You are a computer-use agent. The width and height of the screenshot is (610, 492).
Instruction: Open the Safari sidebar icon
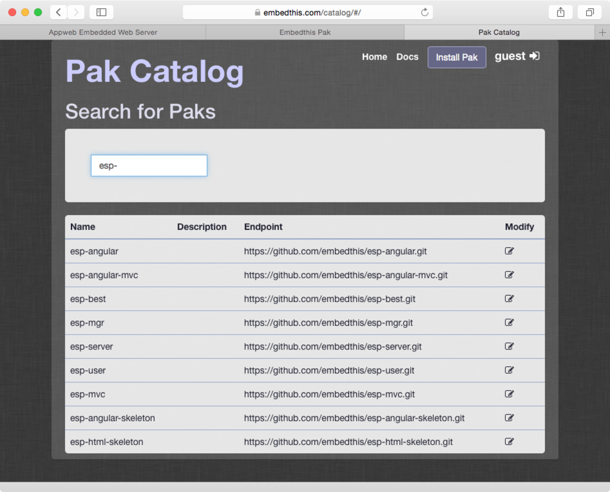pyautogui.click(x=101, y=11)
